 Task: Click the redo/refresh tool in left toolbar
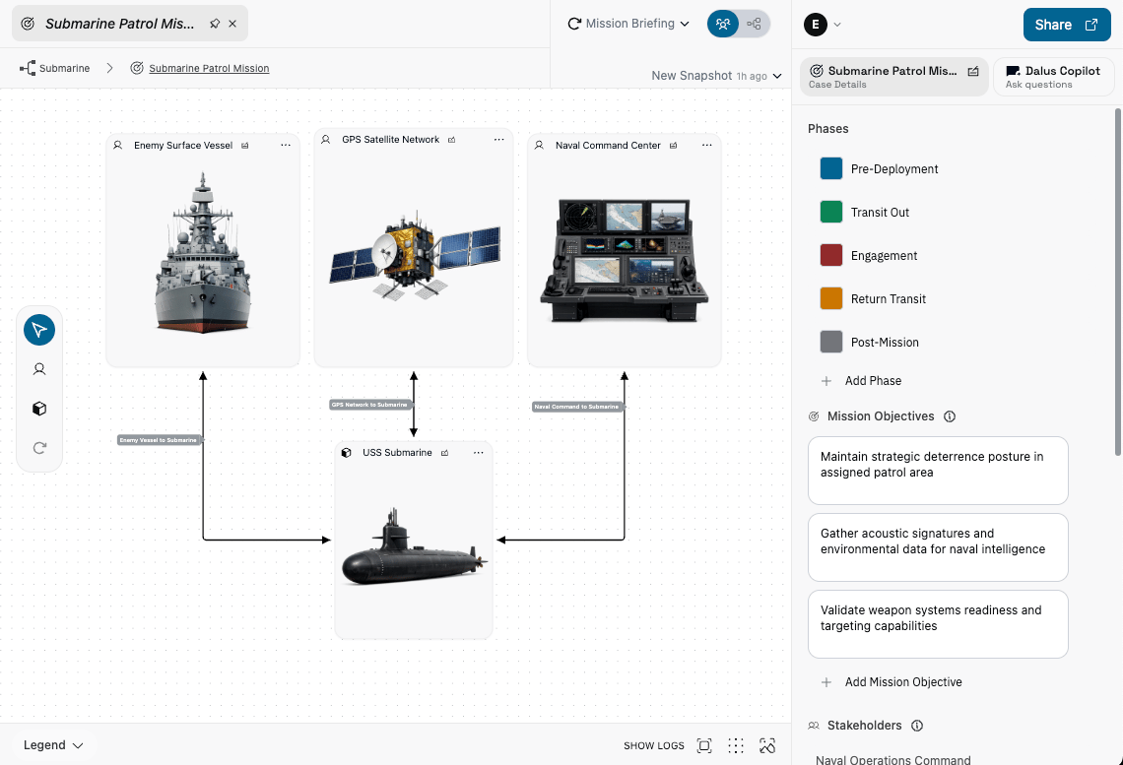pos(39,448)
